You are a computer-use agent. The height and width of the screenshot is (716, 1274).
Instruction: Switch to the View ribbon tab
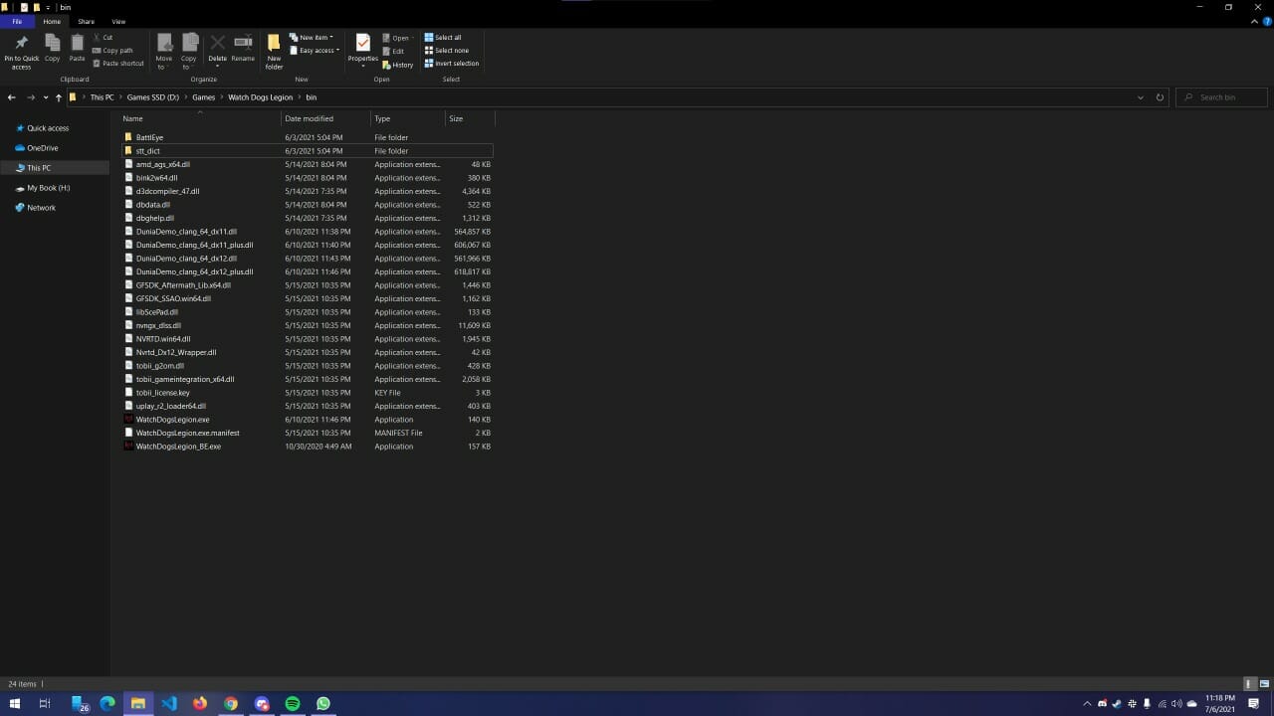pos(118,21)
